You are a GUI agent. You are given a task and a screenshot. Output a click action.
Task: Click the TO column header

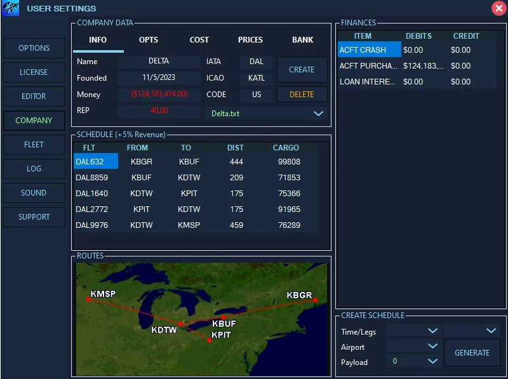186,148
